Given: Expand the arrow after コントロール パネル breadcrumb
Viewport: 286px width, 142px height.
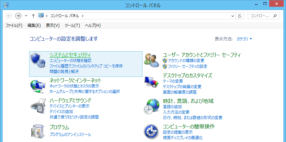Looking at the screenshot, I should (x=83, y=16).
